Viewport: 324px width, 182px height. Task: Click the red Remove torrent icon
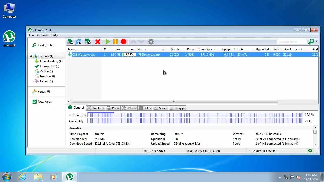pos(98,42)
